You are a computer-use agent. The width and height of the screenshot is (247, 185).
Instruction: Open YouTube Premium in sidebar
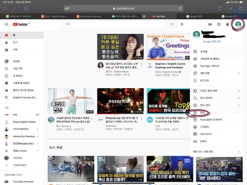[22, 182]
